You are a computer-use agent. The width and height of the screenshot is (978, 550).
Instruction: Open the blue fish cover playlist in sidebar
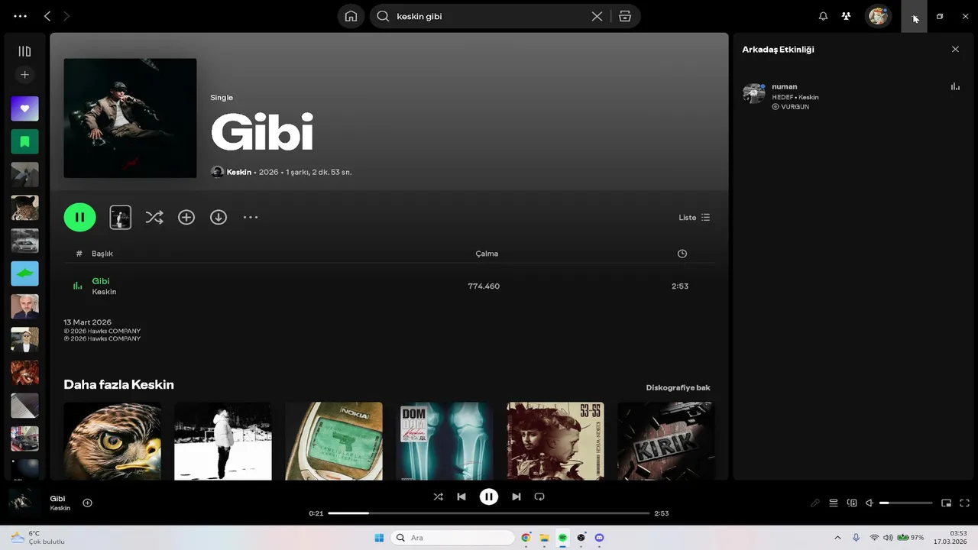click(x=24, y=273)
